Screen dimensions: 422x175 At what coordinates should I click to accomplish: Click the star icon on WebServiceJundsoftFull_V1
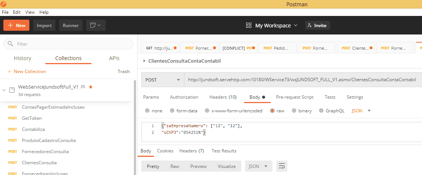[x=91, y=87]
